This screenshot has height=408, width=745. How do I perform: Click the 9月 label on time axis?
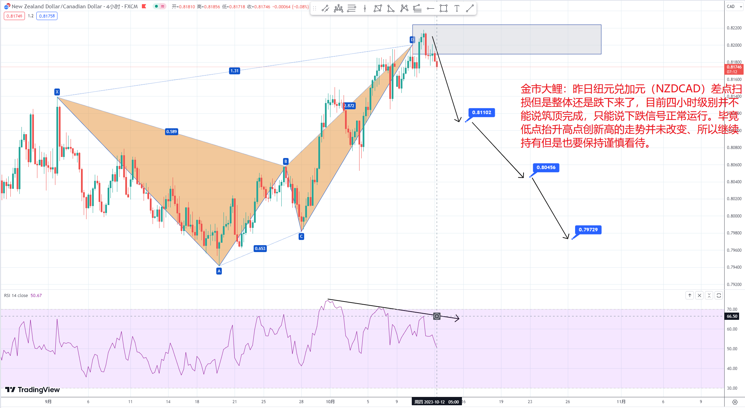(x=48, y=402)
